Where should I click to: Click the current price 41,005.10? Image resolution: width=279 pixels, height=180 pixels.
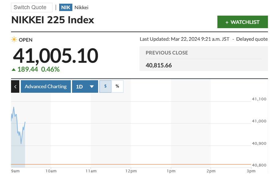55,56
